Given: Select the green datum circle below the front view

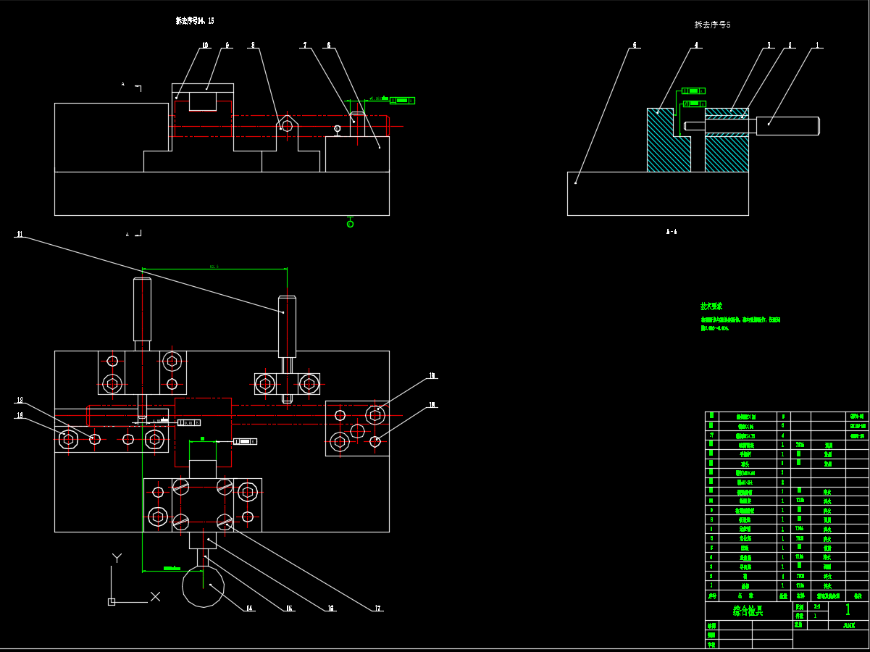Looking at the screenshot, I should [350, 224].
